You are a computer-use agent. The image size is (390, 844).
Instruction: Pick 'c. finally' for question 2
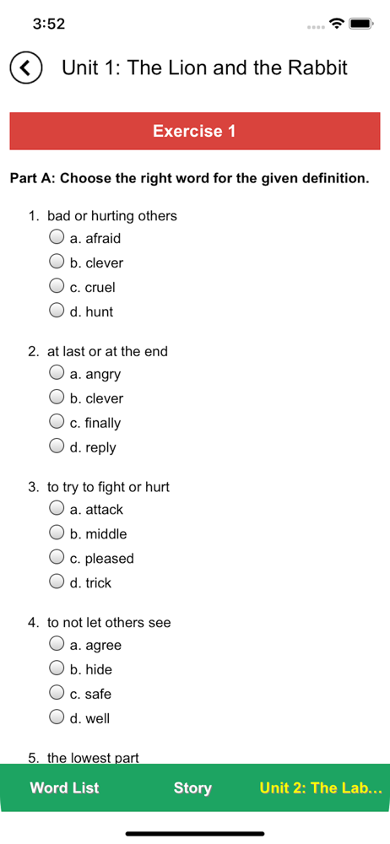click(x=57, y=421)
